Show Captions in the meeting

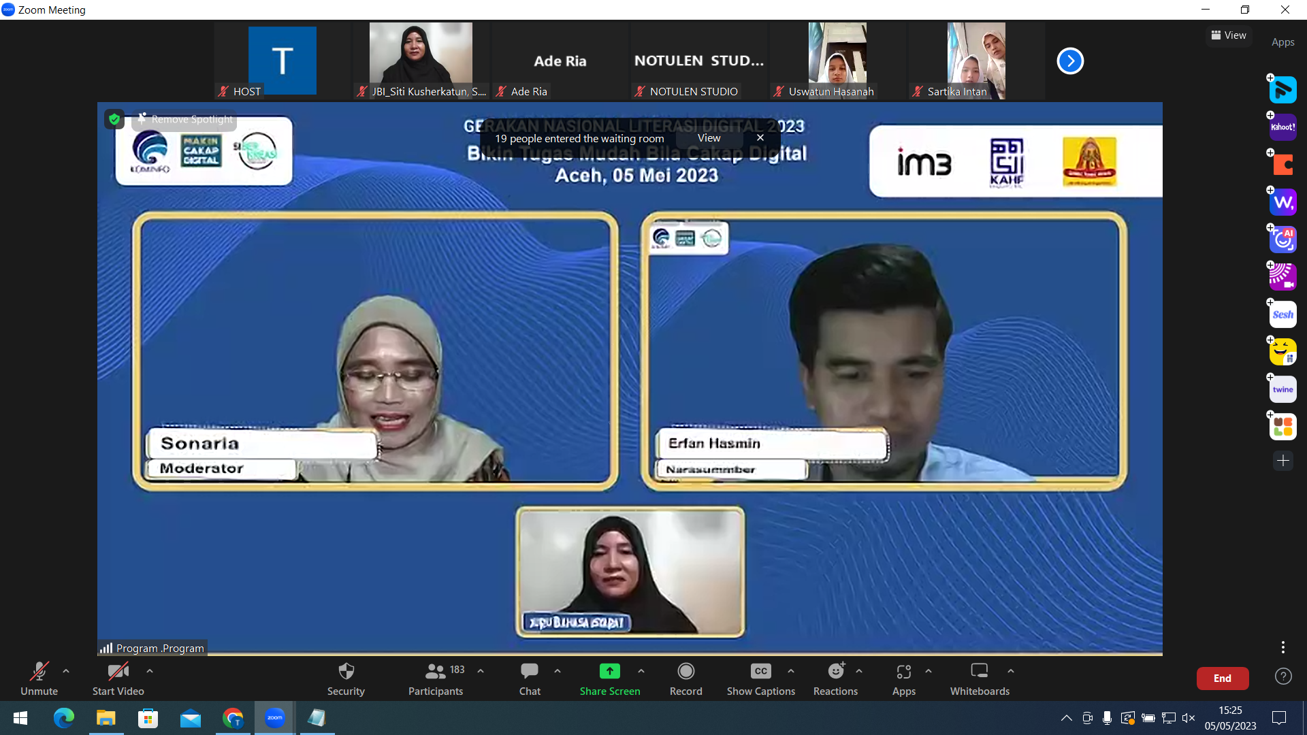(760, 679)
